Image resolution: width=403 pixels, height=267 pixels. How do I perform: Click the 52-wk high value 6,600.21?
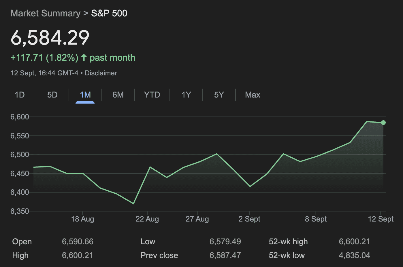click(354, 241)
